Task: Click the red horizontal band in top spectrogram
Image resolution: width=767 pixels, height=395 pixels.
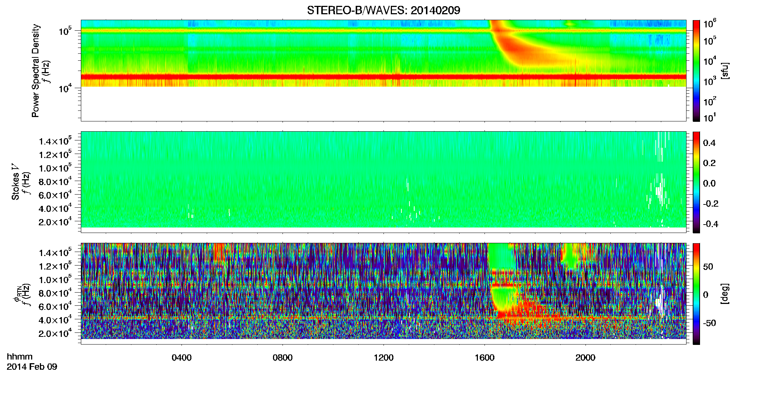Action: point(383,77)
